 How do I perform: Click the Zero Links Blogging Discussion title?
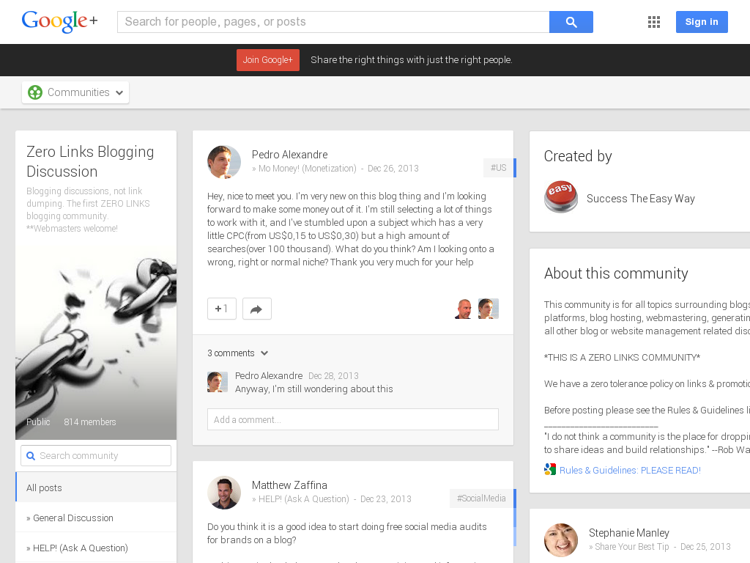(90, 161)
